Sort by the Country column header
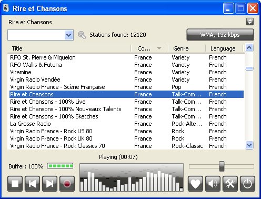Image resolution: width=261 pixels, height=199 pixels. pyautogui.click(x=149, y=48)
